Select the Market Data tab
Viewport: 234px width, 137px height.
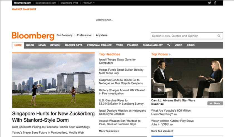pyautogui.click(x=74, y=45)
